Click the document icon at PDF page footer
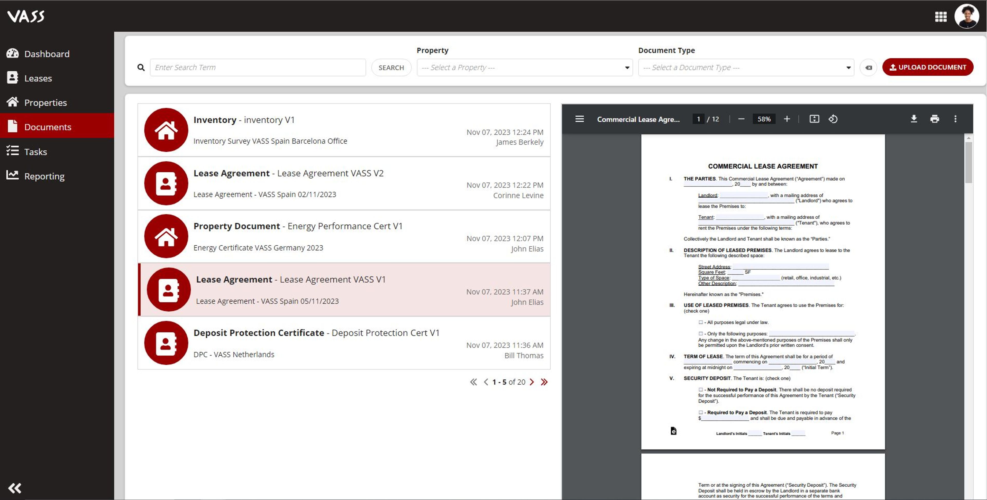The width and height of the screenshot is (987, 500). pos(673,431)
